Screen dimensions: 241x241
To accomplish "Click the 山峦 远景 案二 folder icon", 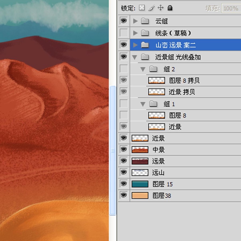I will click(x=145, y=45).
